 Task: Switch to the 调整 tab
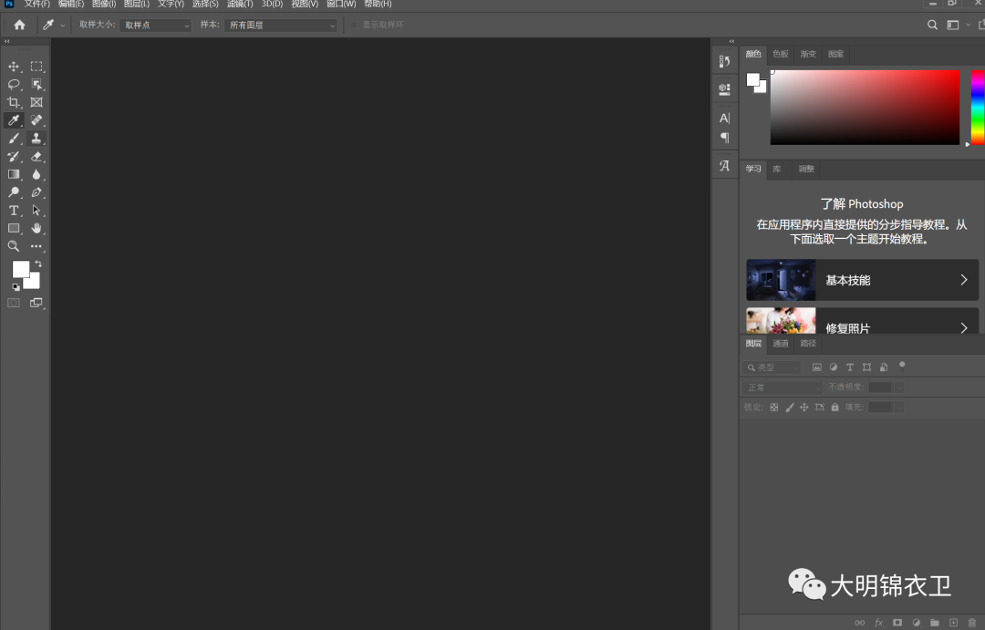point(806,169)
